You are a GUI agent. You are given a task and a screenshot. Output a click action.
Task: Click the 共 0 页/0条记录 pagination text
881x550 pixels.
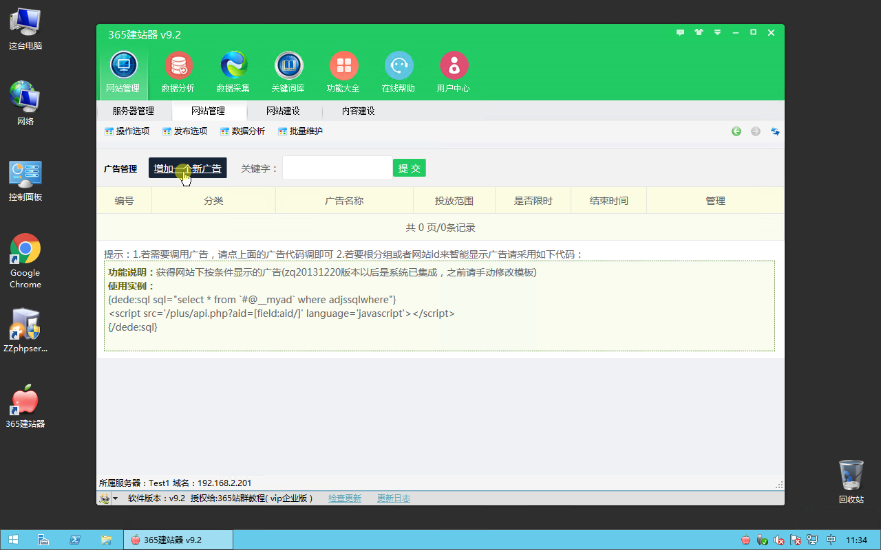(440, 228)
